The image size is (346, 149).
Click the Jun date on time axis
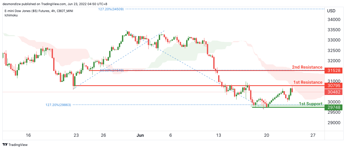pyautogui.click(x=140, y=135)
